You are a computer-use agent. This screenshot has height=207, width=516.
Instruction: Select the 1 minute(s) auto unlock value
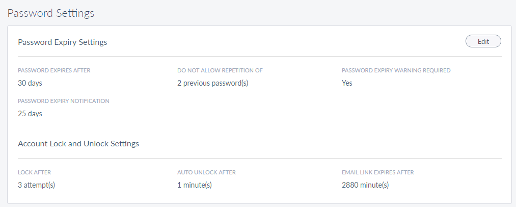[195, 185]
